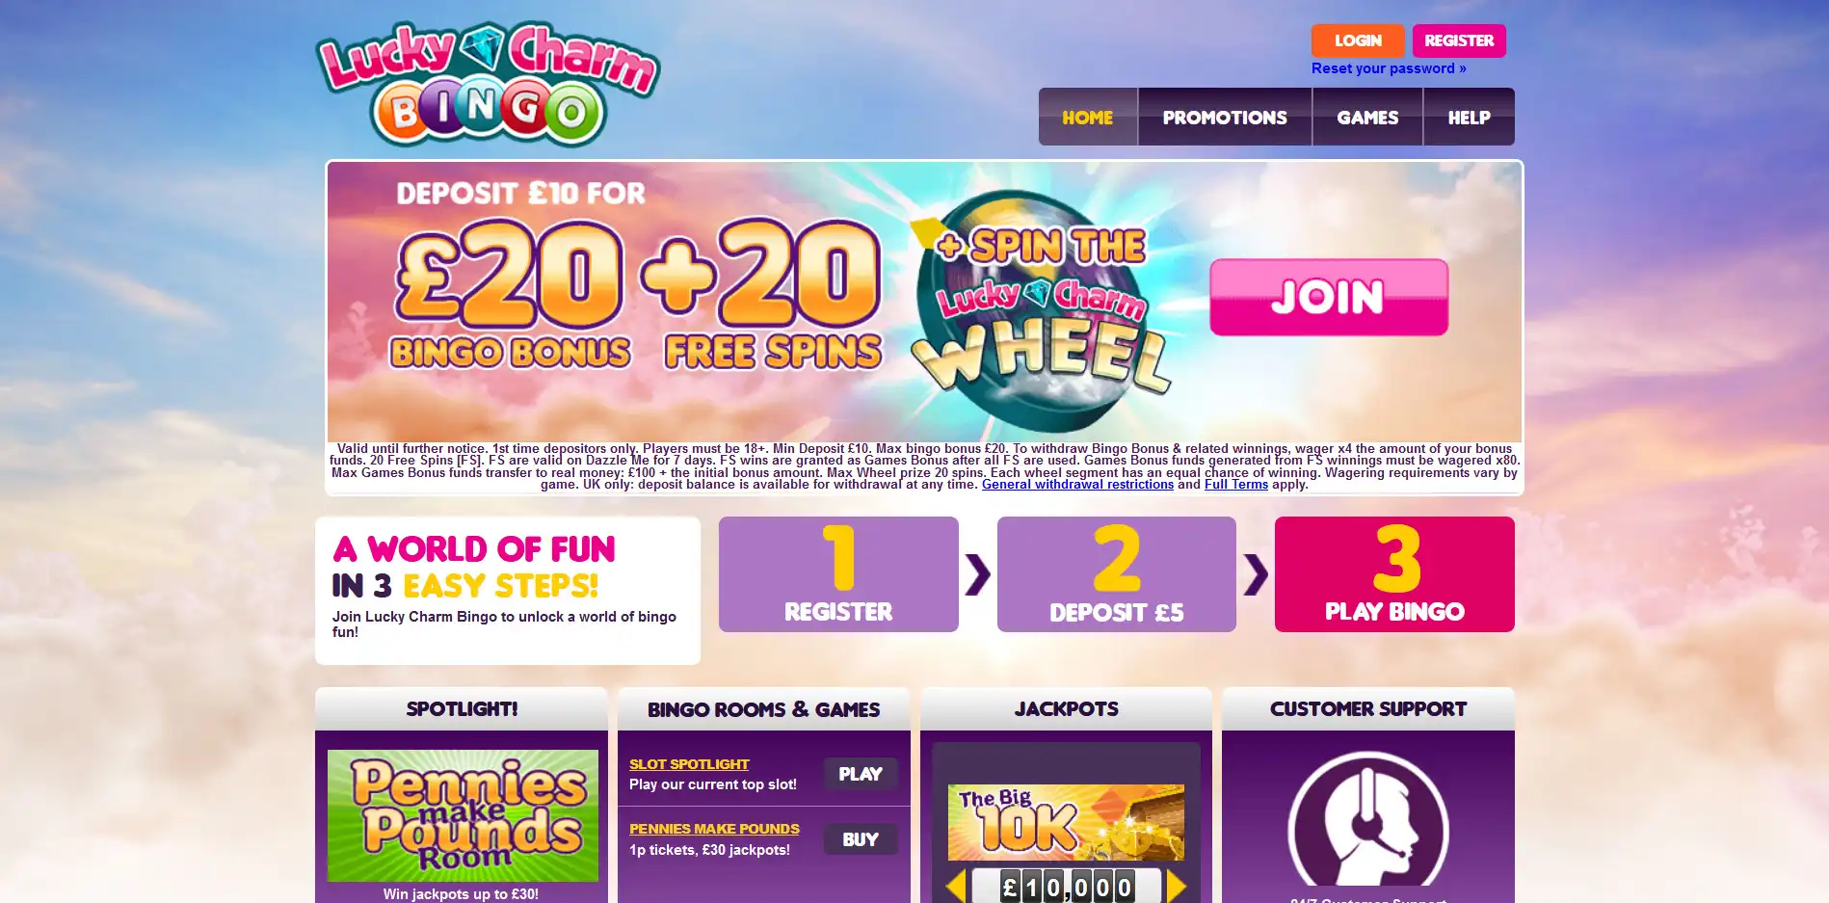1829x903 pixels.
Task: Open the Pennies Make Pounds Room image
Action: pyautogui.click(x=463, y=815)
